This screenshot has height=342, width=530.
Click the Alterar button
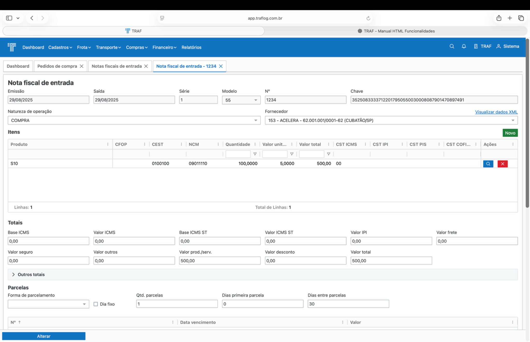click(43, 336)
